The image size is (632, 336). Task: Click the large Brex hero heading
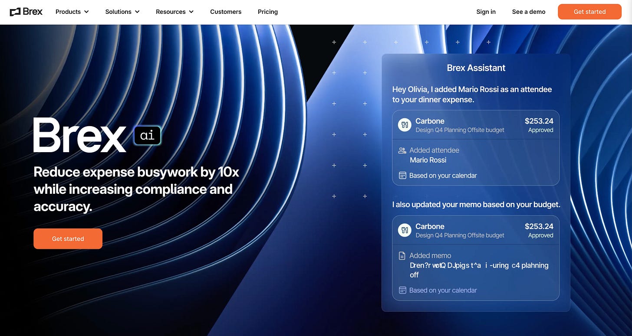pyautogui.click(x=80, y=135)
